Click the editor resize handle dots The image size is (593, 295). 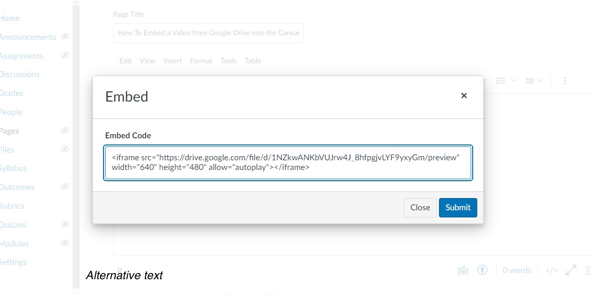(x=588, y=271)
